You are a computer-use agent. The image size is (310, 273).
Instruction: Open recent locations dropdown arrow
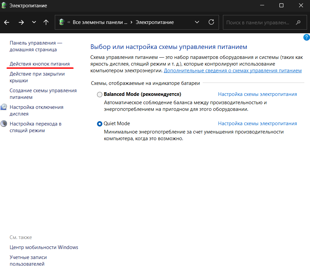click(x=34, y=22)
